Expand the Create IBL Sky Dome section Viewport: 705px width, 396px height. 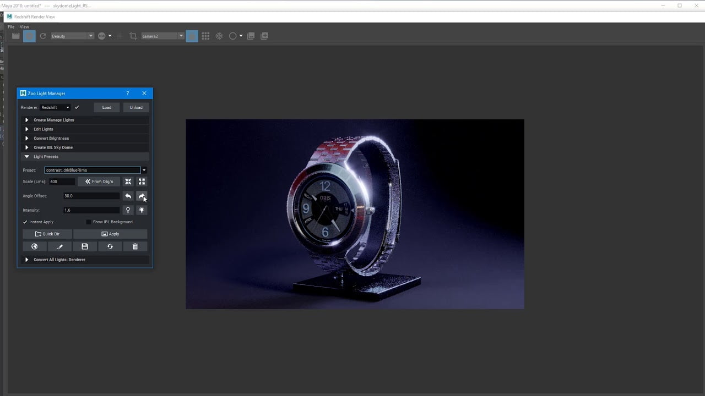(84, 147)
